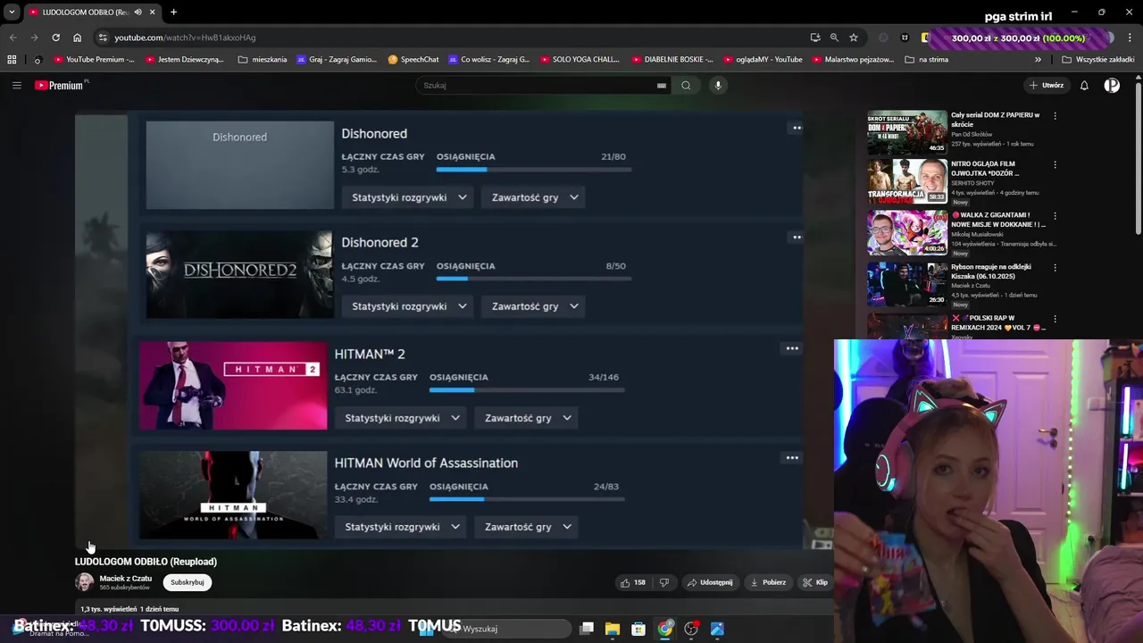Screen dimensions: 1143x643
Task: Open the Dom z Papieru recommended video thumbnail
Action: pyautogui.click(x=907, y=132)
